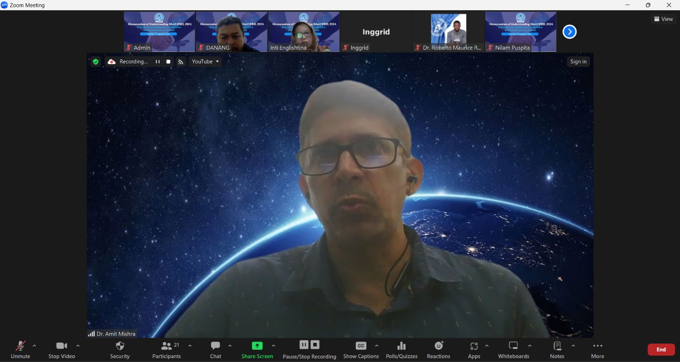
Task: Select Admin participant thumbnail
Action: click(x=159, y=32)
